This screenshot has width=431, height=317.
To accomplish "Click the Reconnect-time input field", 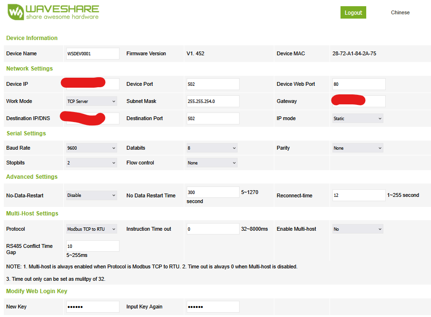I will point(359,195).
